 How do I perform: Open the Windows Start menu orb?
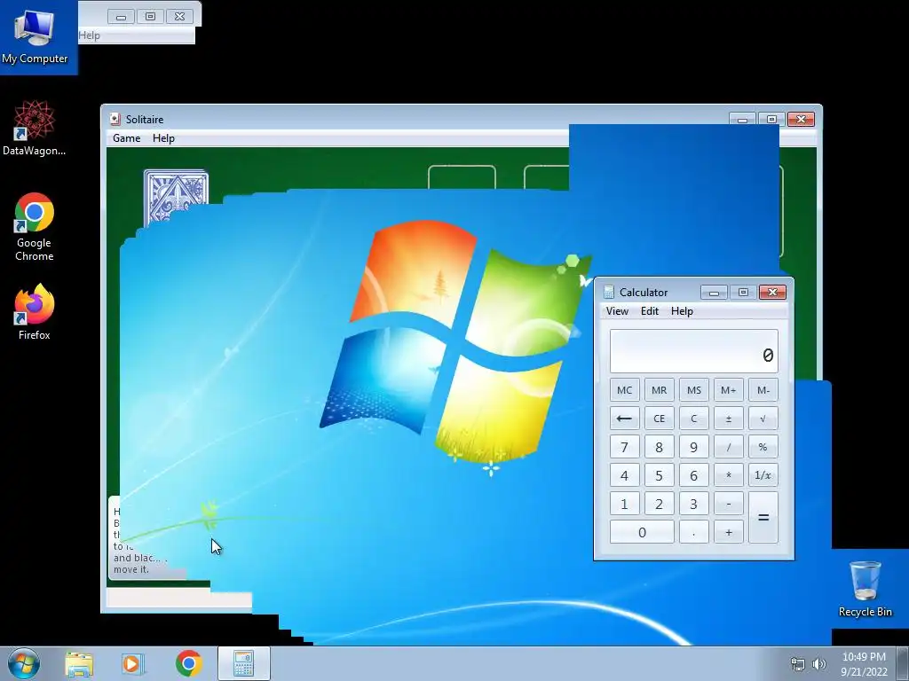point(24,663)
